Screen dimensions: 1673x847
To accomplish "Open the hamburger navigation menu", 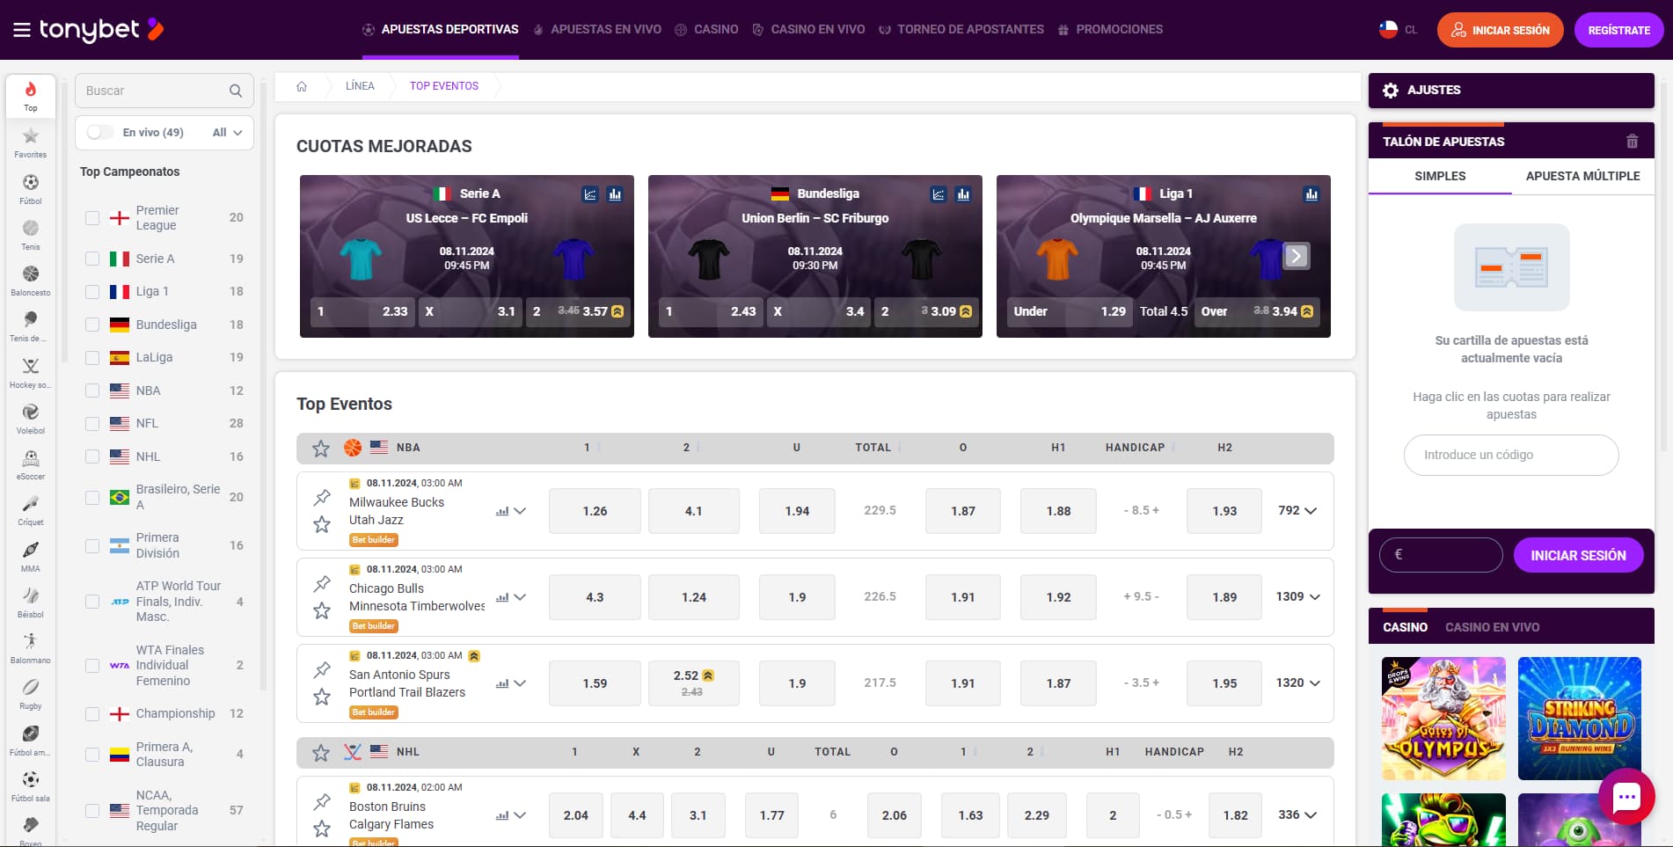I will [x=22, y=29].
